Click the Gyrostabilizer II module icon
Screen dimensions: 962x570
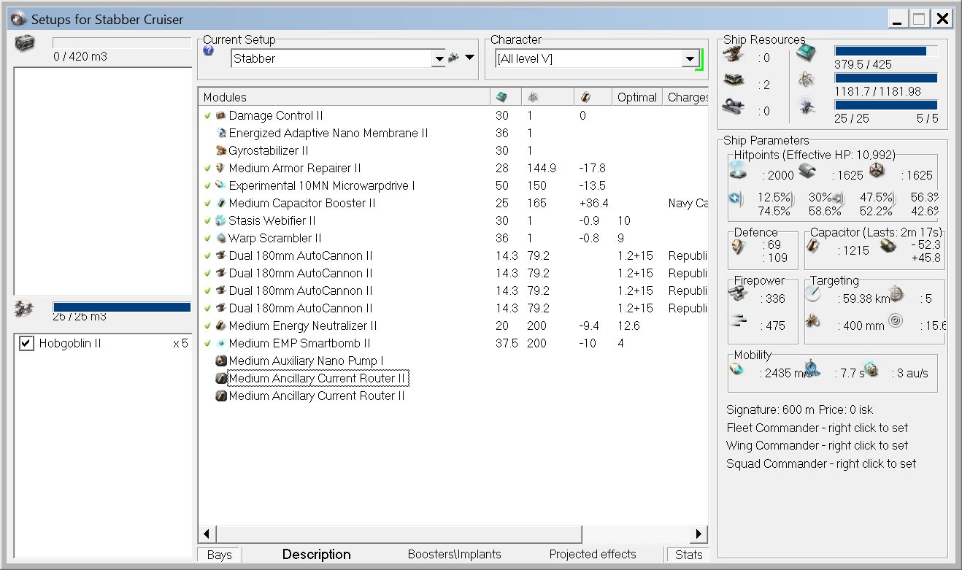pos(221,150)
